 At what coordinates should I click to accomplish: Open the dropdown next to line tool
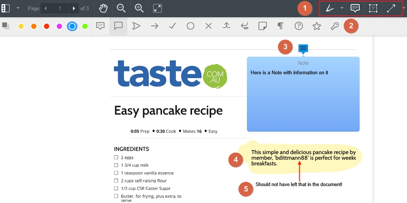[x=404, y=8]
